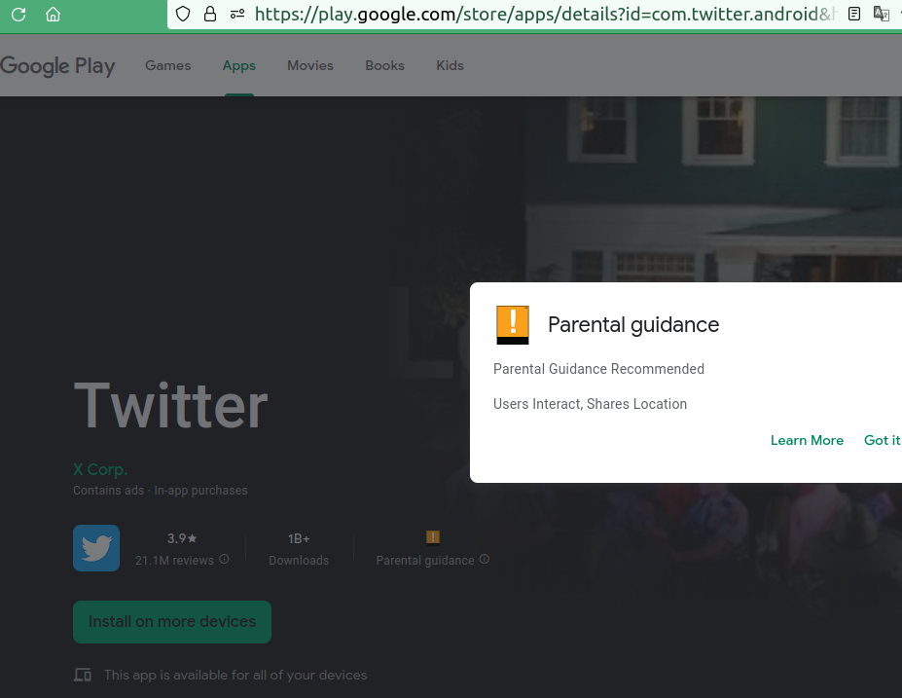Click 'Parental Guidance Recommended' text
The image size is (902, 698).
[598, 369]
